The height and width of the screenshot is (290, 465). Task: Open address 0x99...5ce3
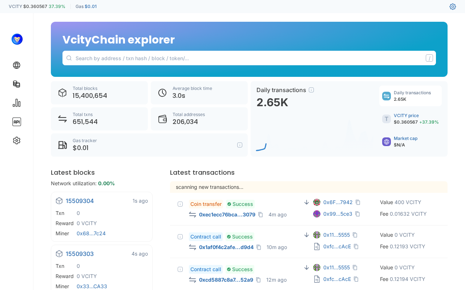[338, 214]
